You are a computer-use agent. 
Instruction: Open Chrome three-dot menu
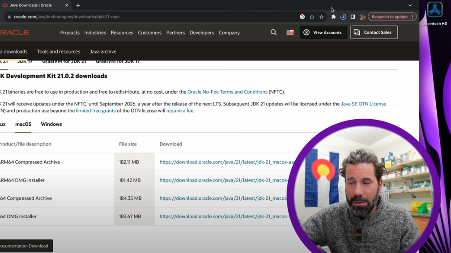click(413, 17)
